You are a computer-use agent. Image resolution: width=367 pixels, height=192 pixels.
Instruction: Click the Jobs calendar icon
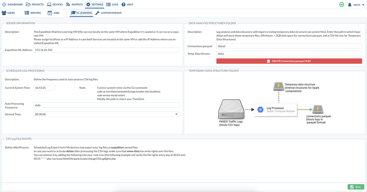click(50, 13)
